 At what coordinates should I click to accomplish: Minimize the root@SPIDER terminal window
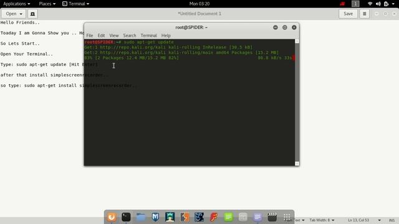tap(276, 27)
